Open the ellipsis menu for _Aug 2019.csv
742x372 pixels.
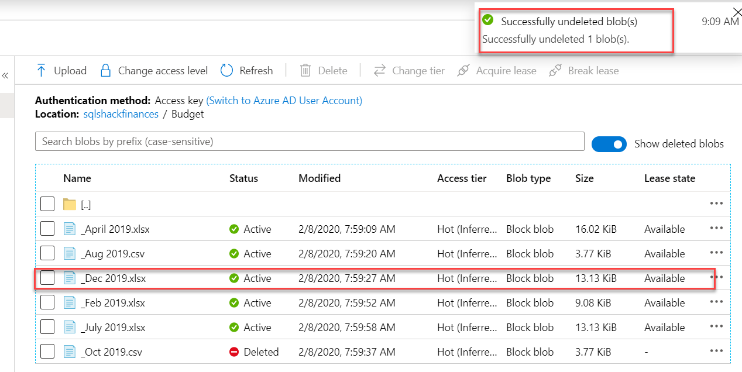[x=716, y=253]
